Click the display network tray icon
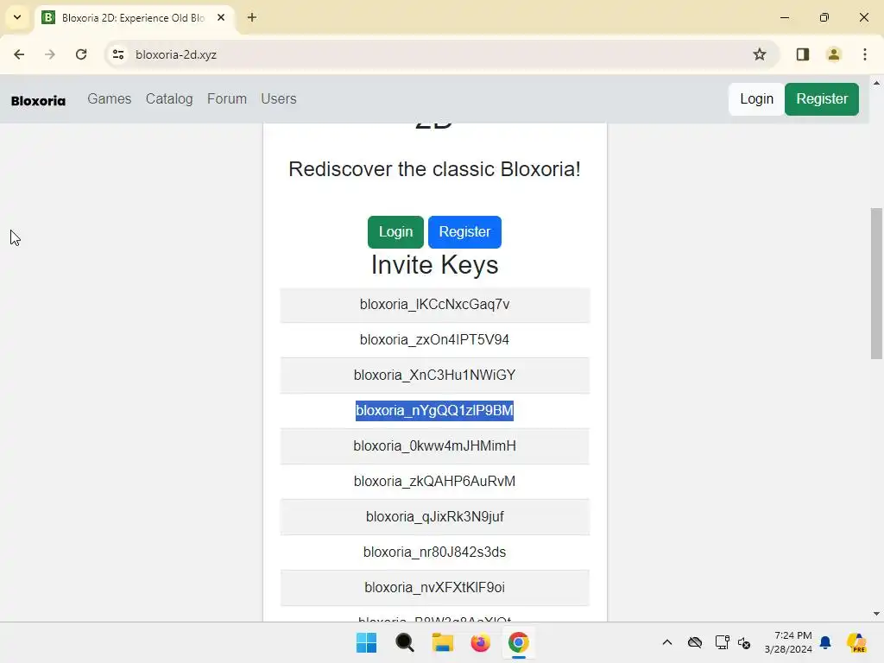The image size is (884, 663). (x=723, y=642)
